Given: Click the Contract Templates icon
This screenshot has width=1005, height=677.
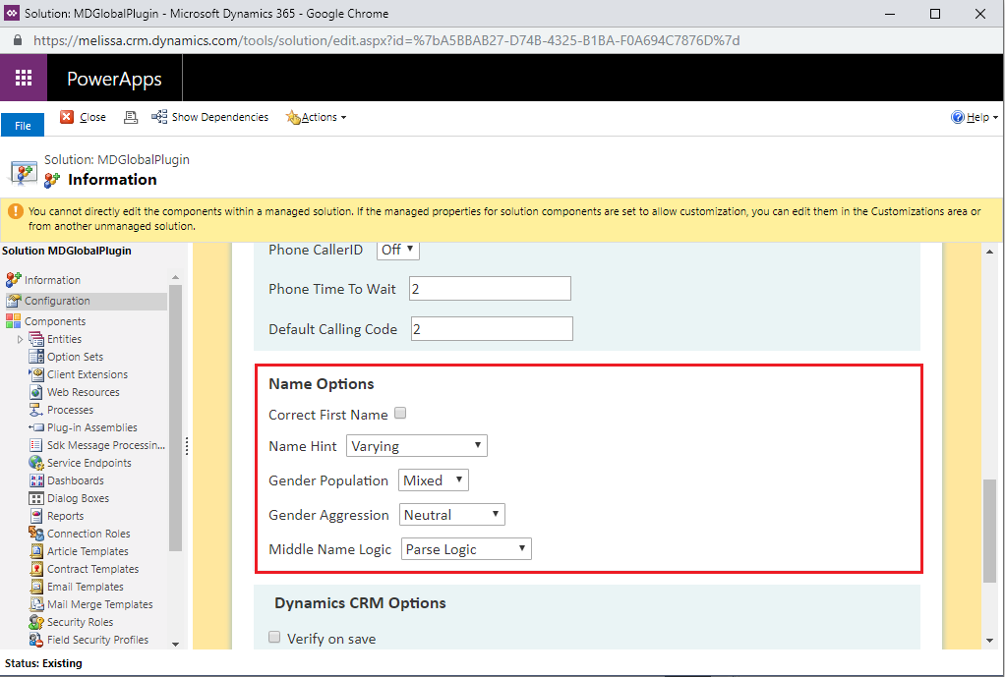Looking at the screenshot, I should 36,569.
